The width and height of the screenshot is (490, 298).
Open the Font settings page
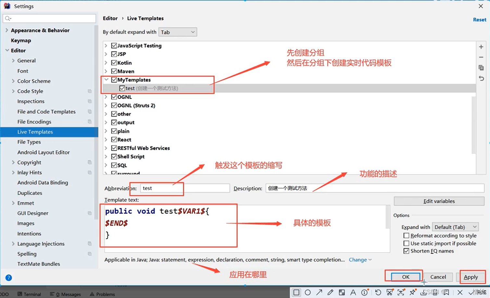pyautogui.click(x=23, y=71)
